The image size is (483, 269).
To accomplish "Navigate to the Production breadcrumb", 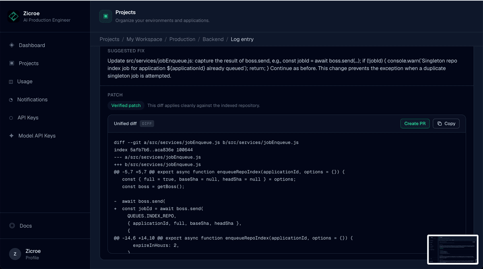I will point(182,39).
